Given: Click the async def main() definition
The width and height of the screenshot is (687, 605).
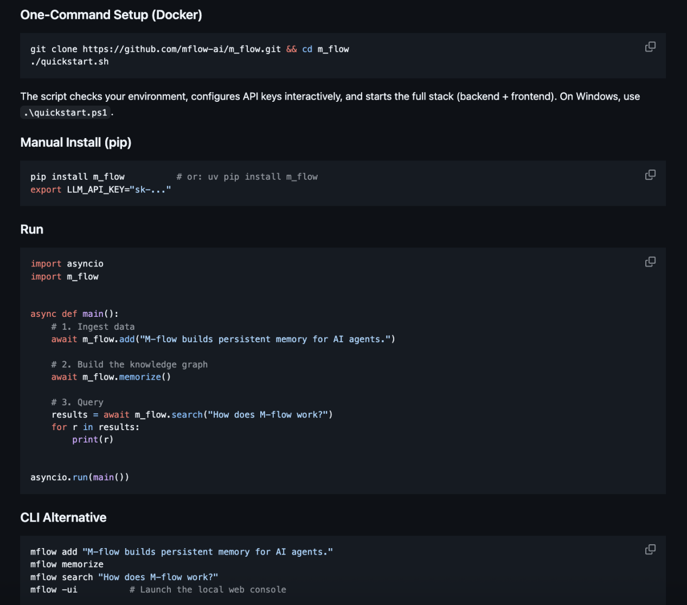Looking at the screenshot, I should coord(74,314).
